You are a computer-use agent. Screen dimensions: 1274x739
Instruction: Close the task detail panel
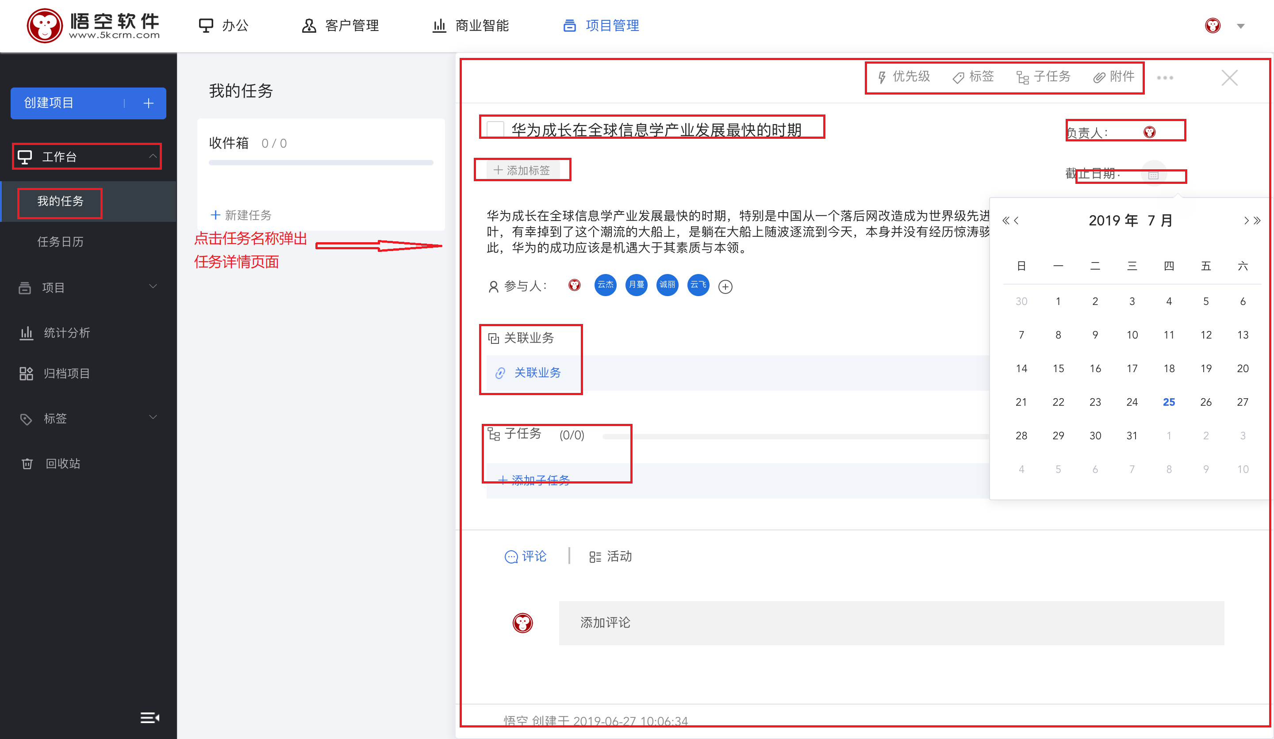[1229, 78]
